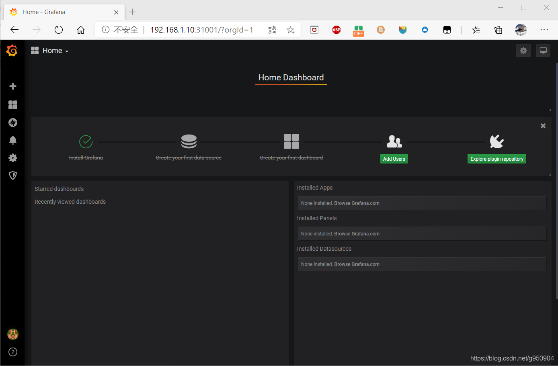Click the Starred dashboards heading
This screenshot has height=366, width=558.
tap(59, 189)
